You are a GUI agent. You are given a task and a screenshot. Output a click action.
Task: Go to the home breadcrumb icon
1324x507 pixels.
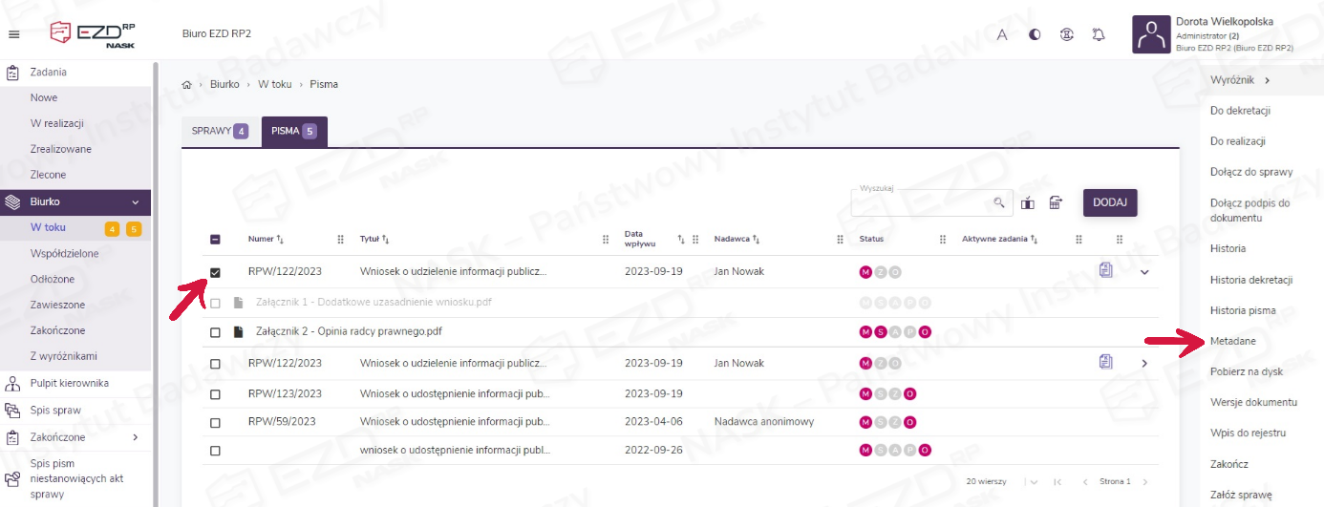pos(186,85)
